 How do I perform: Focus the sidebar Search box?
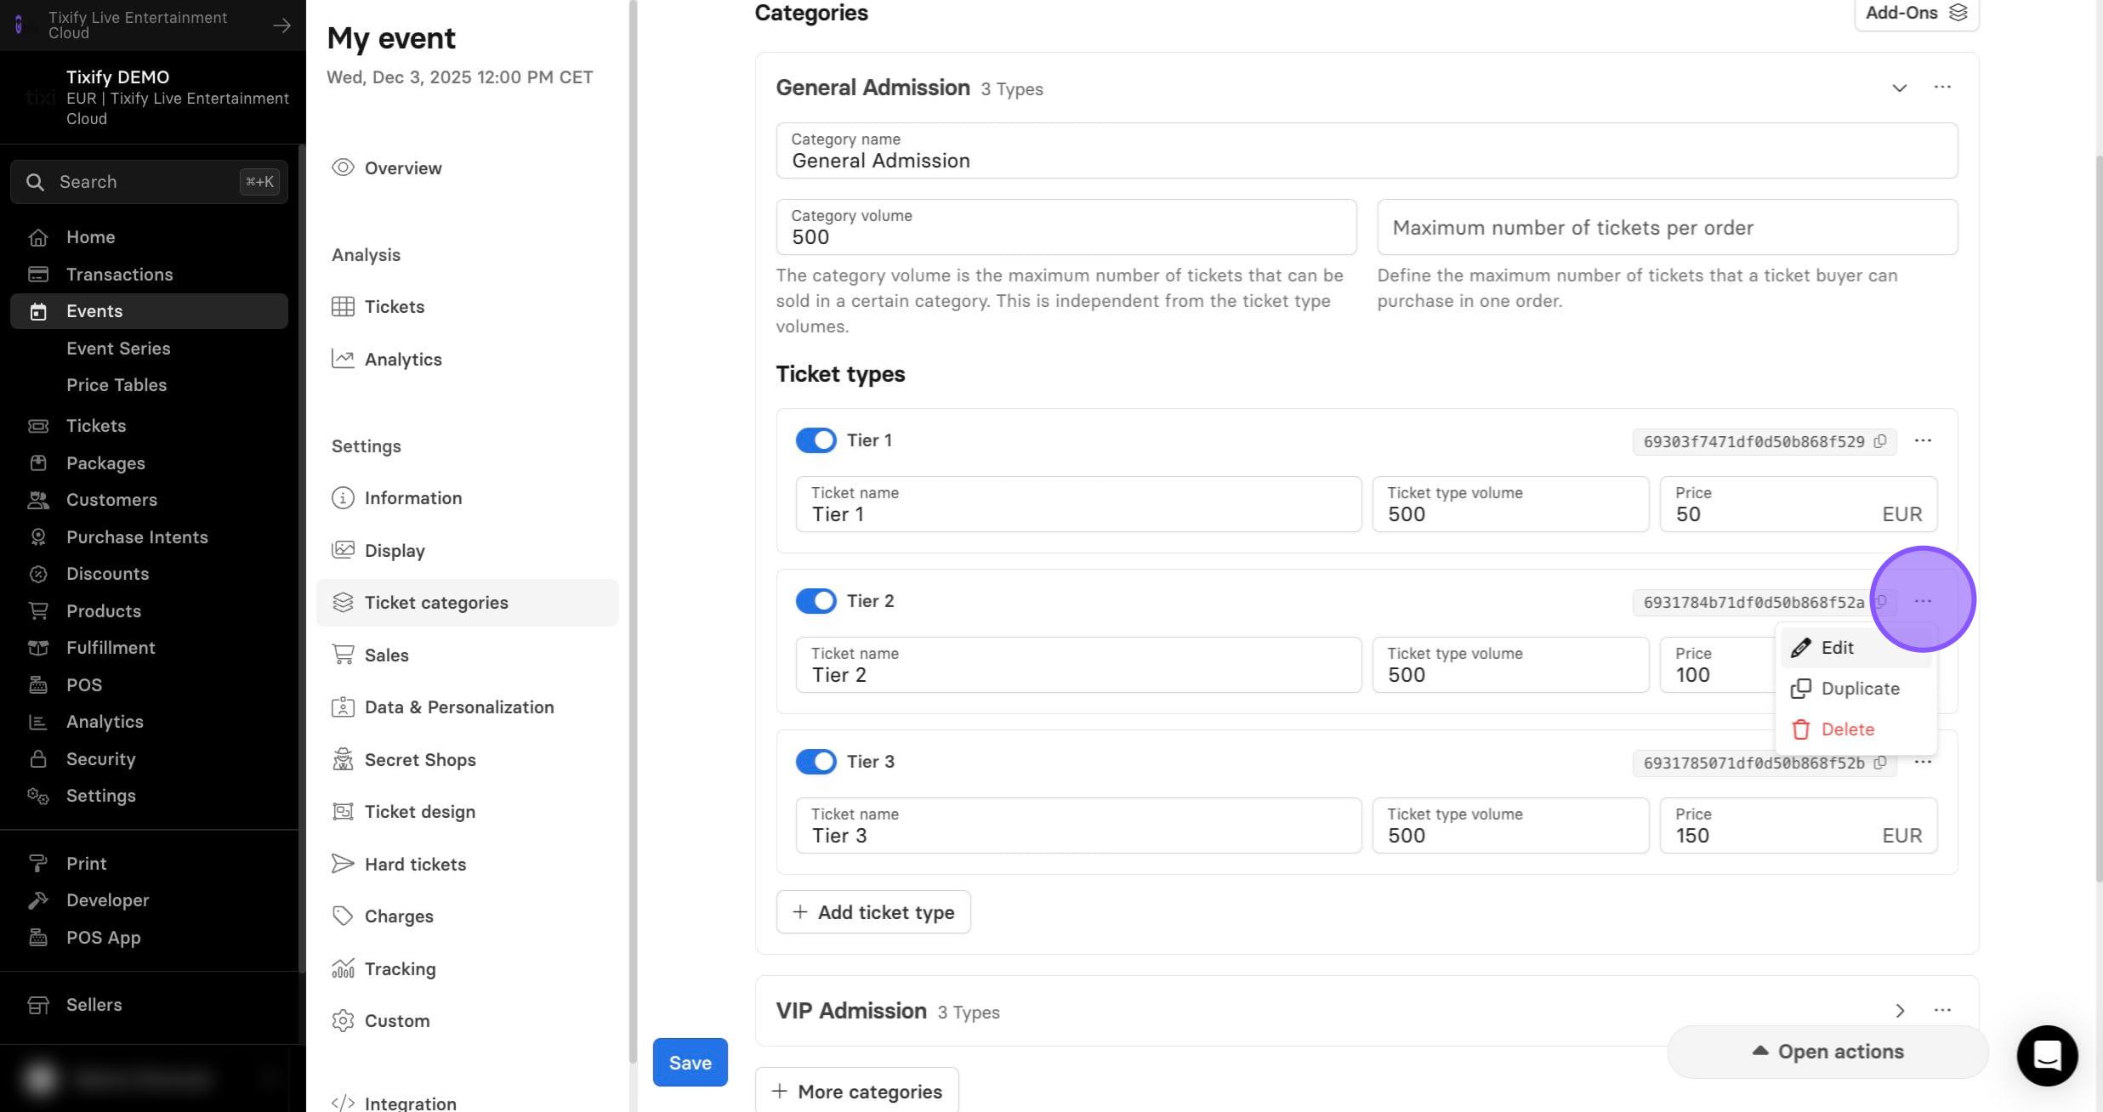(149, 182)
